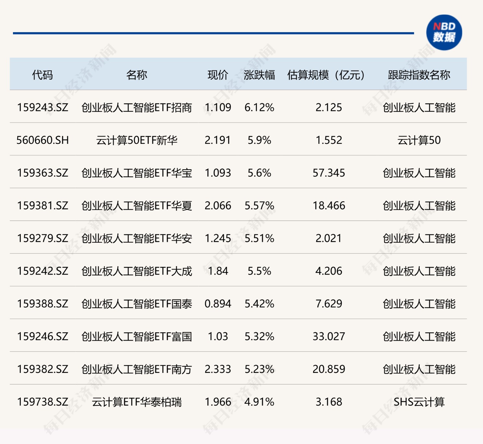Click name 创业板人工智能ETF国泰
This screenshot has width=483, height=444.
pos(137,304)
